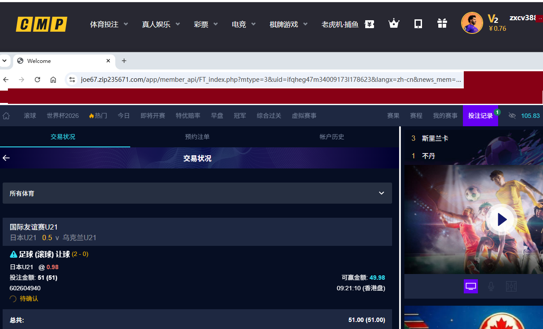543x329 pixels.
Task: Expand the 体育投注 dropdown menu
Action: 109,24
